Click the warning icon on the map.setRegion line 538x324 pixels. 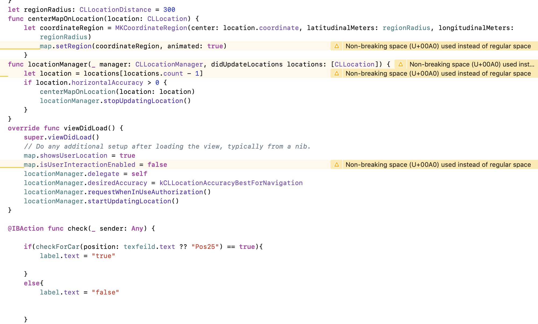coord(336,46)
